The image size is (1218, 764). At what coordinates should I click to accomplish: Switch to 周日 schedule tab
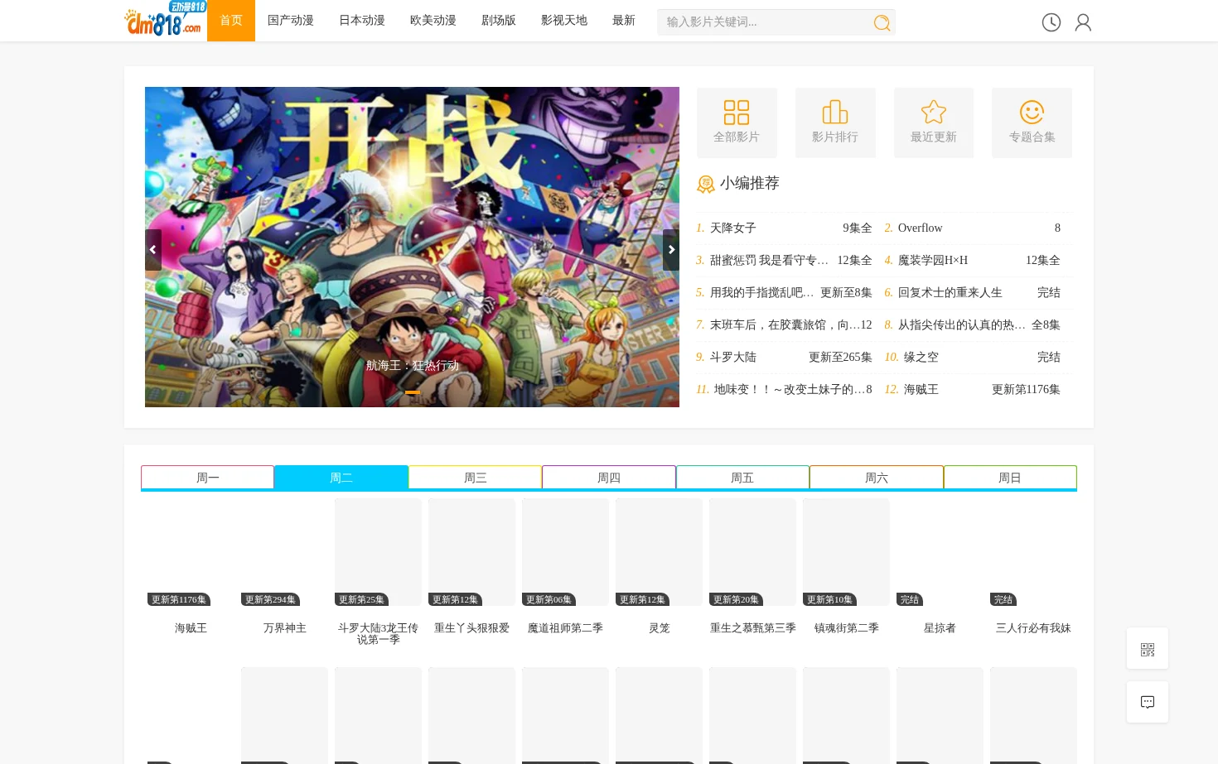[1010, 478]
